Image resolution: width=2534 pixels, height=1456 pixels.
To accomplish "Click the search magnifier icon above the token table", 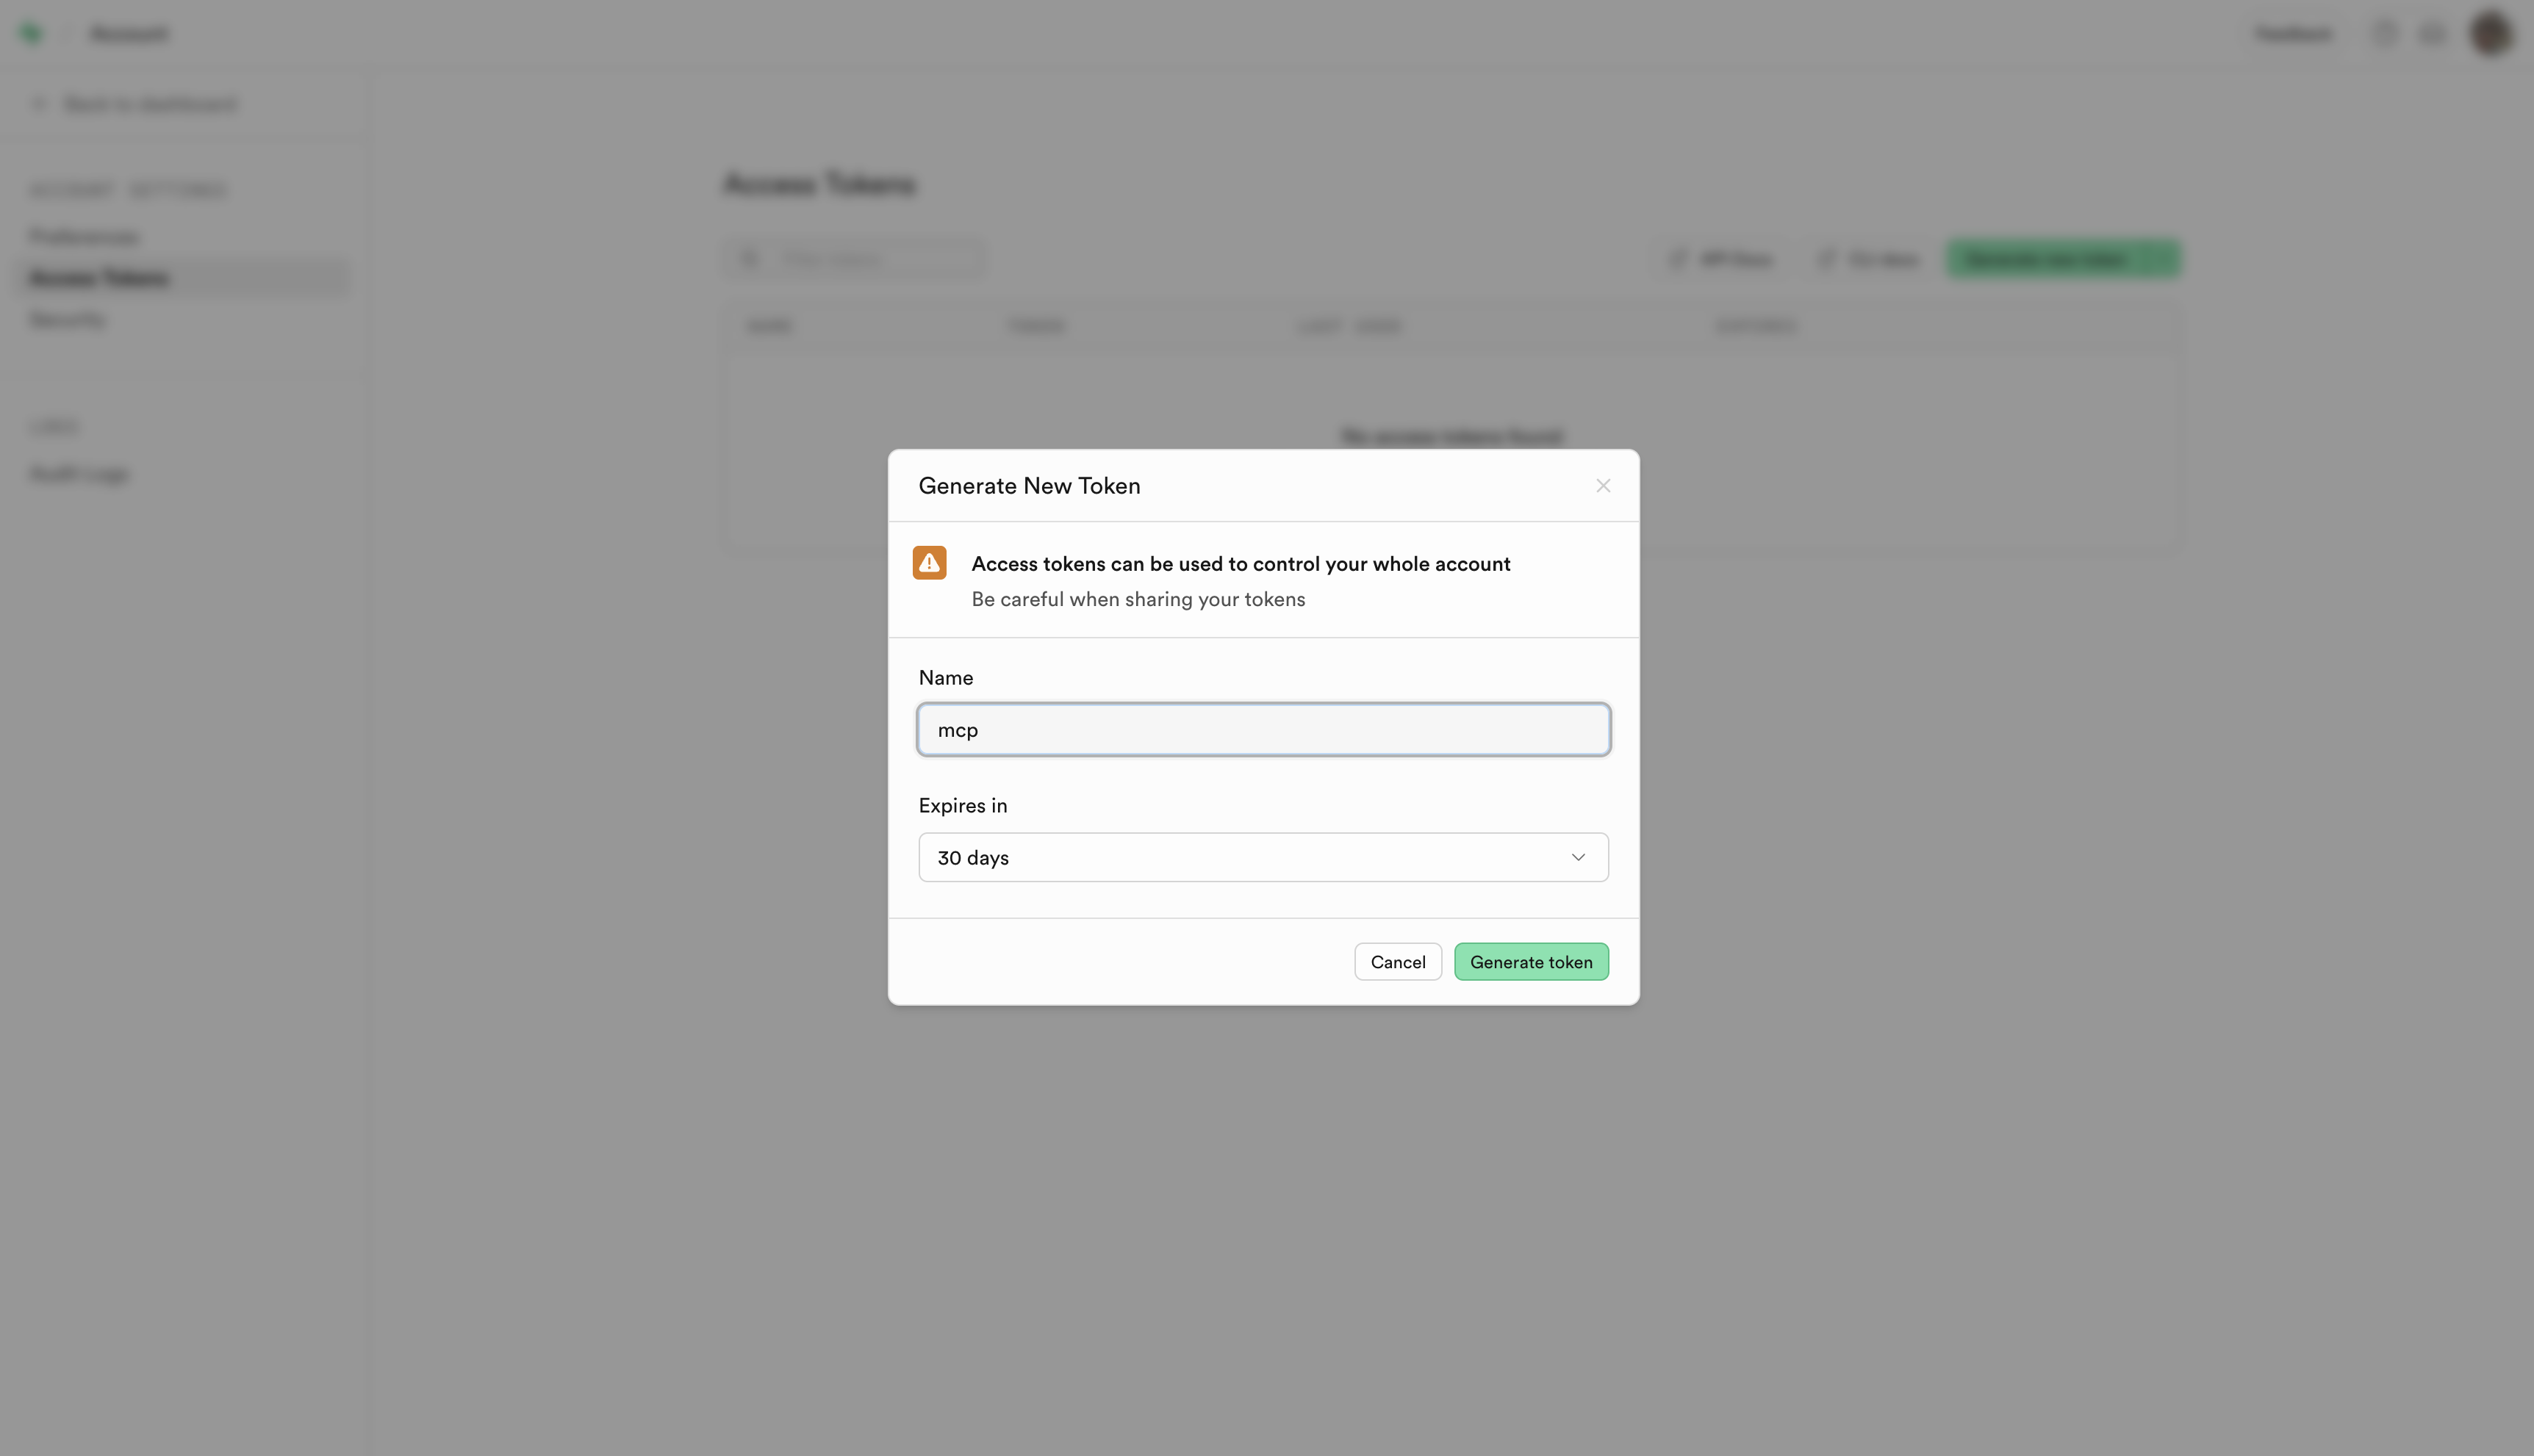I will [750, 258].
